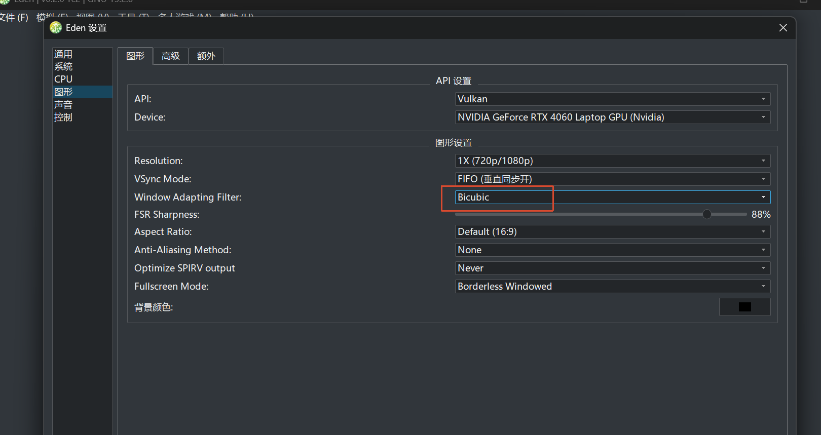The width and height of the screenshot is (821, 435).
Task: Open the API dropdown showing Vulkan
Action: tap(613, 99)
